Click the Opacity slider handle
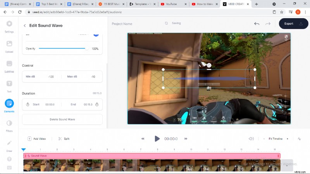 point(86,49)
